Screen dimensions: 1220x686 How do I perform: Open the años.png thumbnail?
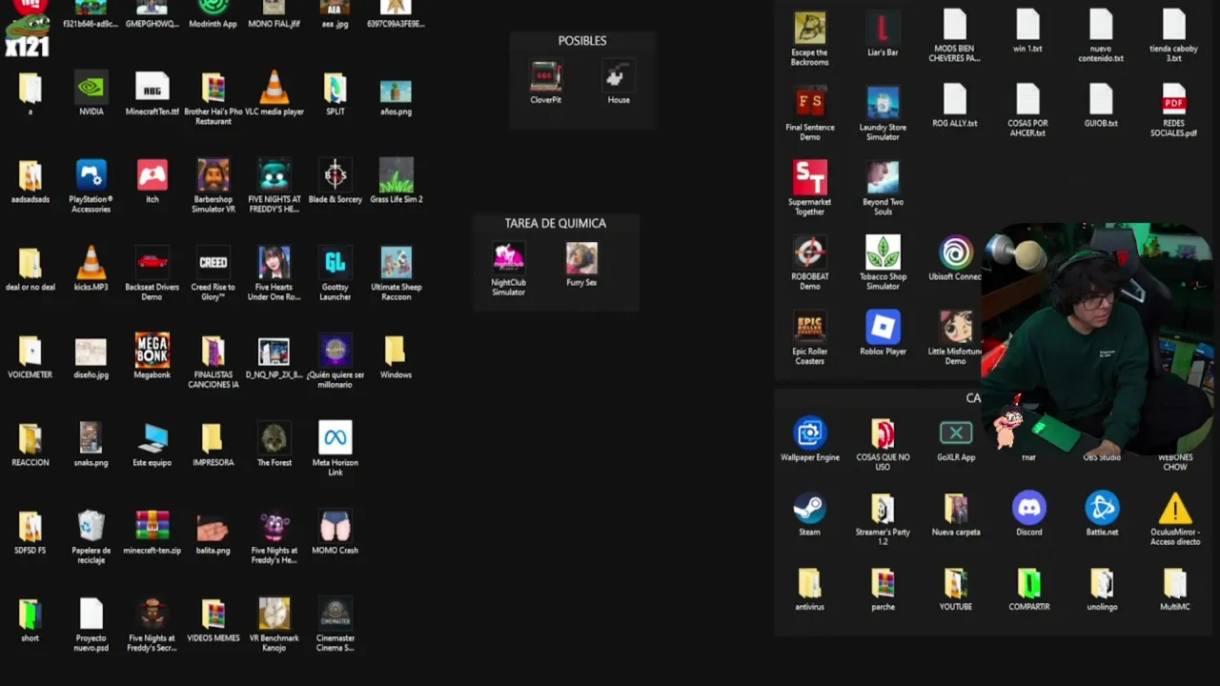(x=396, y=91)
